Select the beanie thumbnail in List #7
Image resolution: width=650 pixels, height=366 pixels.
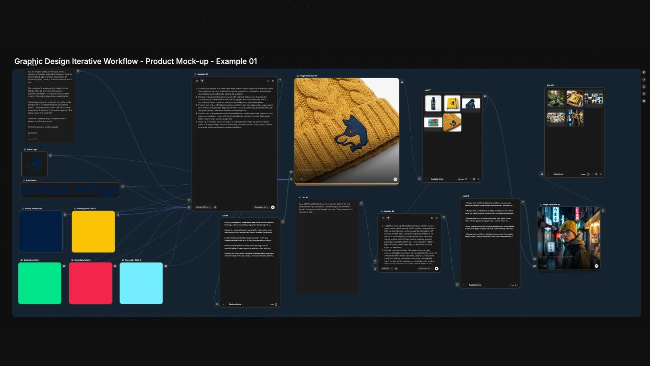click(452, 122)
